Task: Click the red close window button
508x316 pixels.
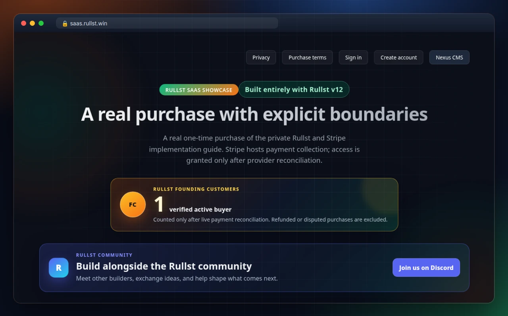Action: [x=24, y=23]
